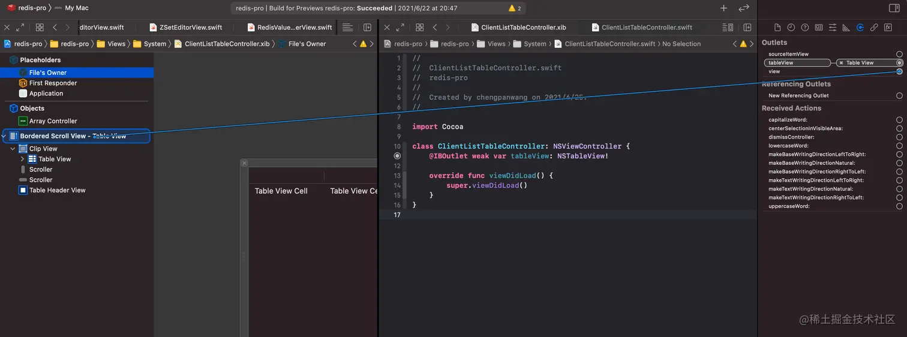
Task: Open File's Owner jump bar item
Action: point(302,44)
